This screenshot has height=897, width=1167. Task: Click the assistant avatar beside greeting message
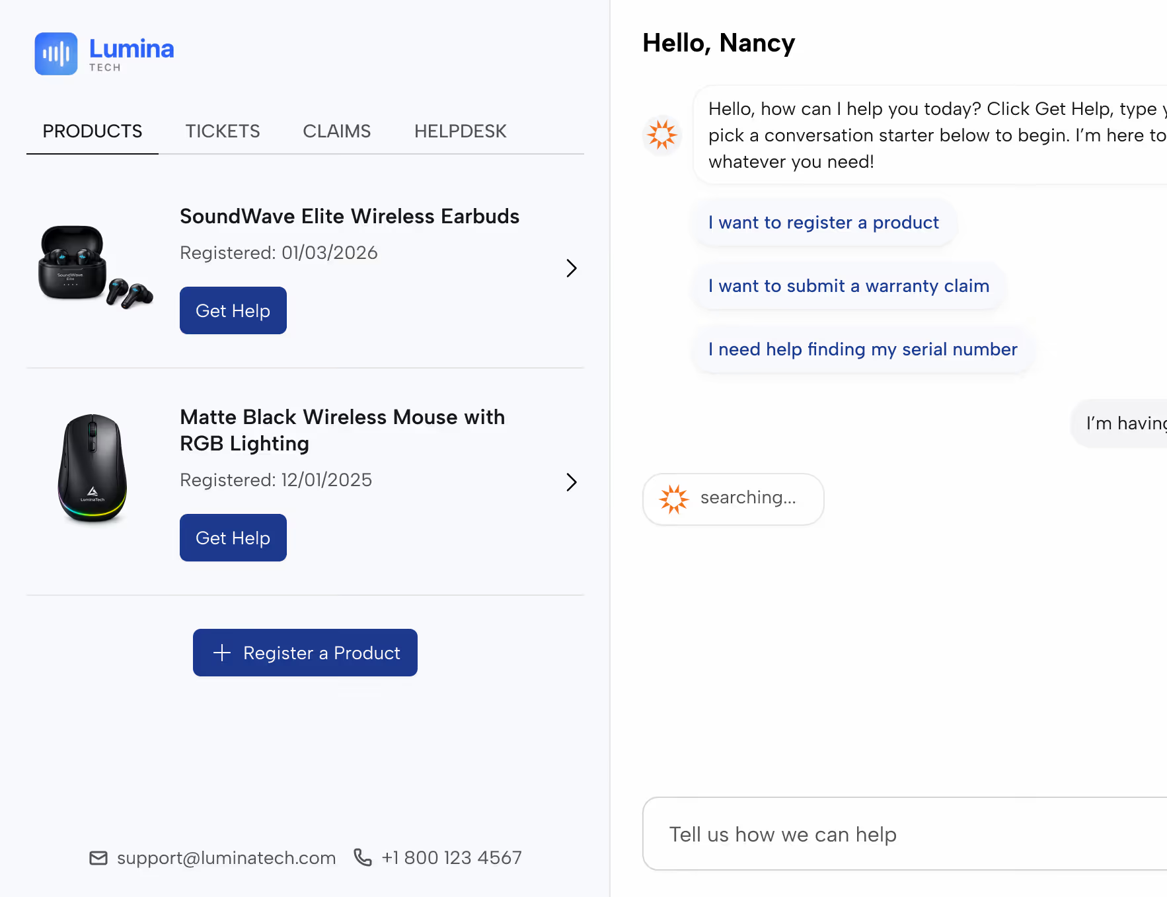pos(662,135)
